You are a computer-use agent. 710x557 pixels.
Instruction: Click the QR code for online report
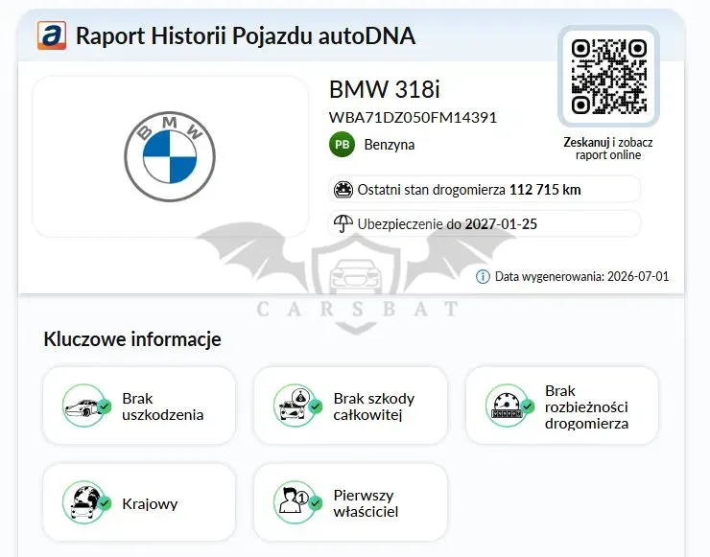608,76
